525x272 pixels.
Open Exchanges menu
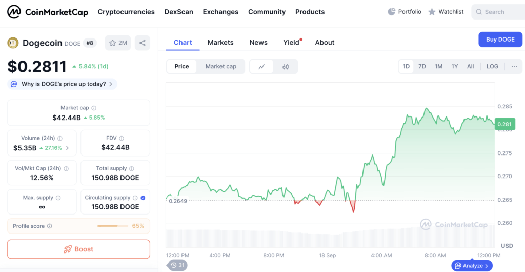tap(220, 12)
